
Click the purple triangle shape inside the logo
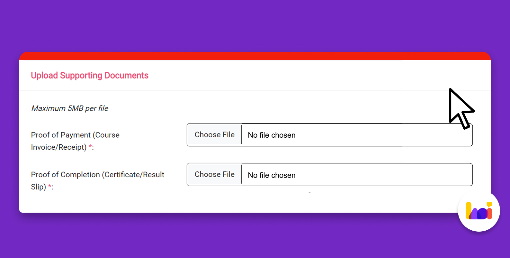point(474,215)
